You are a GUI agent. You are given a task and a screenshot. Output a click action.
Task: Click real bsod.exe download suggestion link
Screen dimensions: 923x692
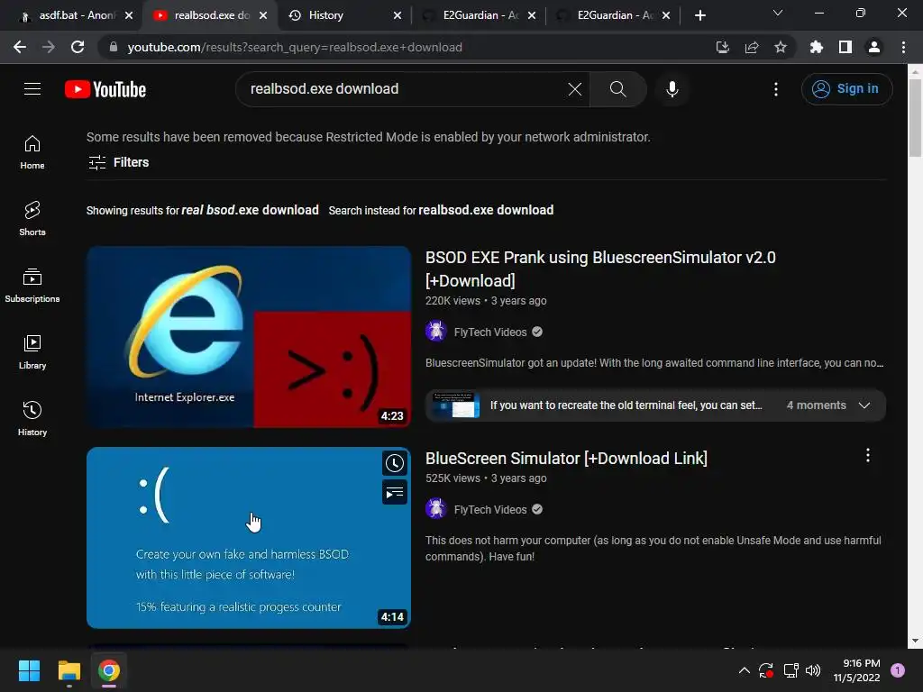tap(250, 210)
